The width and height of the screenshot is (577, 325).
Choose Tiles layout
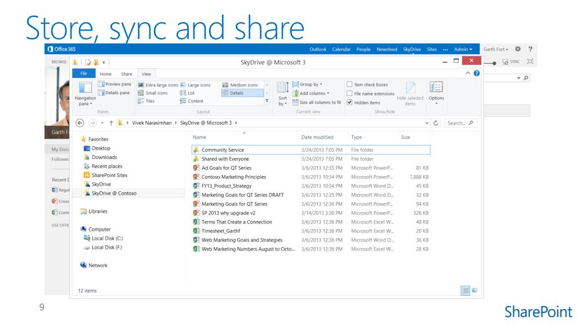[147, 101]
